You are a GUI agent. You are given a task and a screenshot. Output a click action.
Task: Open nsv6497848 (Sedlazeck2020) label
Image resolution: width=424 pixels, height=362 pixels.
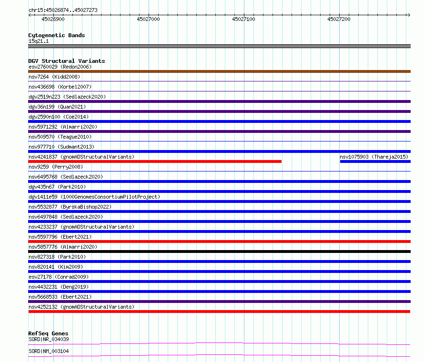pos(66,217)
